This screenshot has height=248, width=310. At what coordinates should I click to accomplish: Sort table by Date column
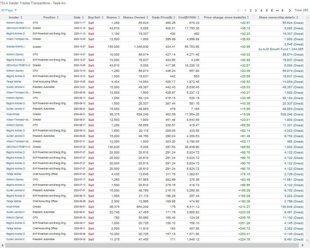[x=79, y=18]
